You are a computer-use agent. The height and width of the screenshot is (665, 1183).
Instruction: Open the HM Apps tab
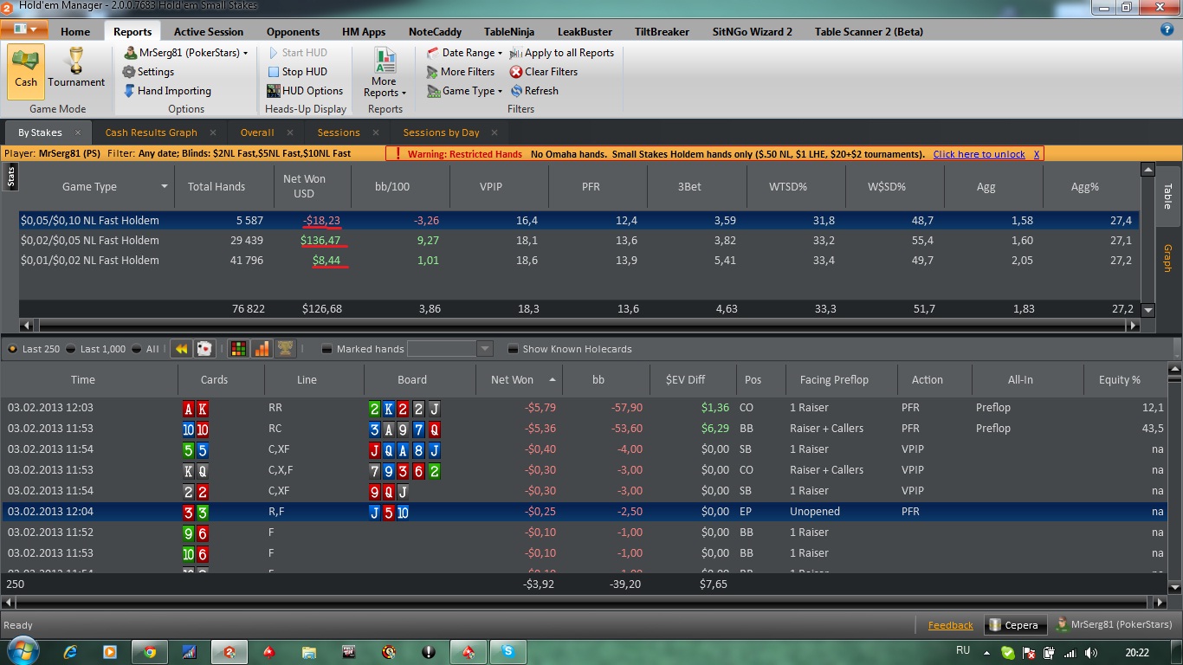point(364,32)
